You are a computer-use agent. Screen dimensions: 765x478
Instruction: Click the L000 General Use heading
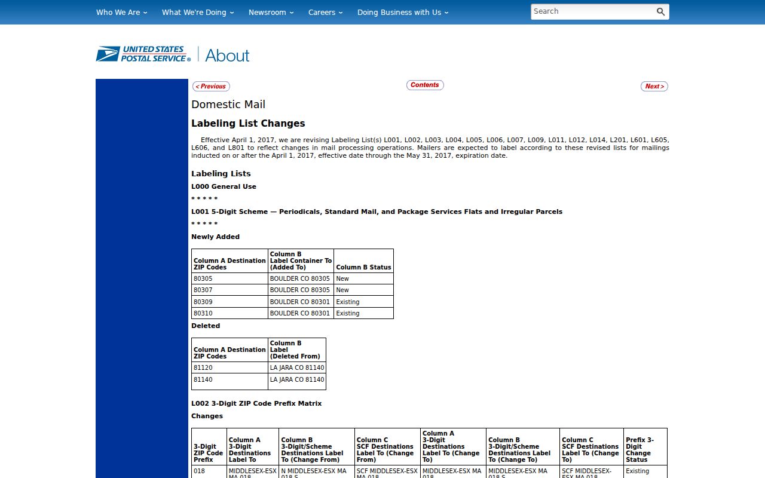(x=224, y=186)
